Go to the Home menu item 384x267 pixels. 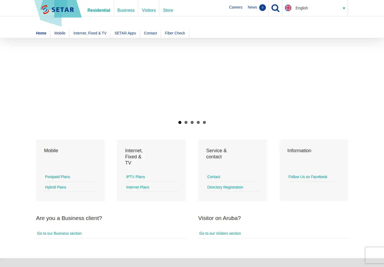tap(41, 33)
